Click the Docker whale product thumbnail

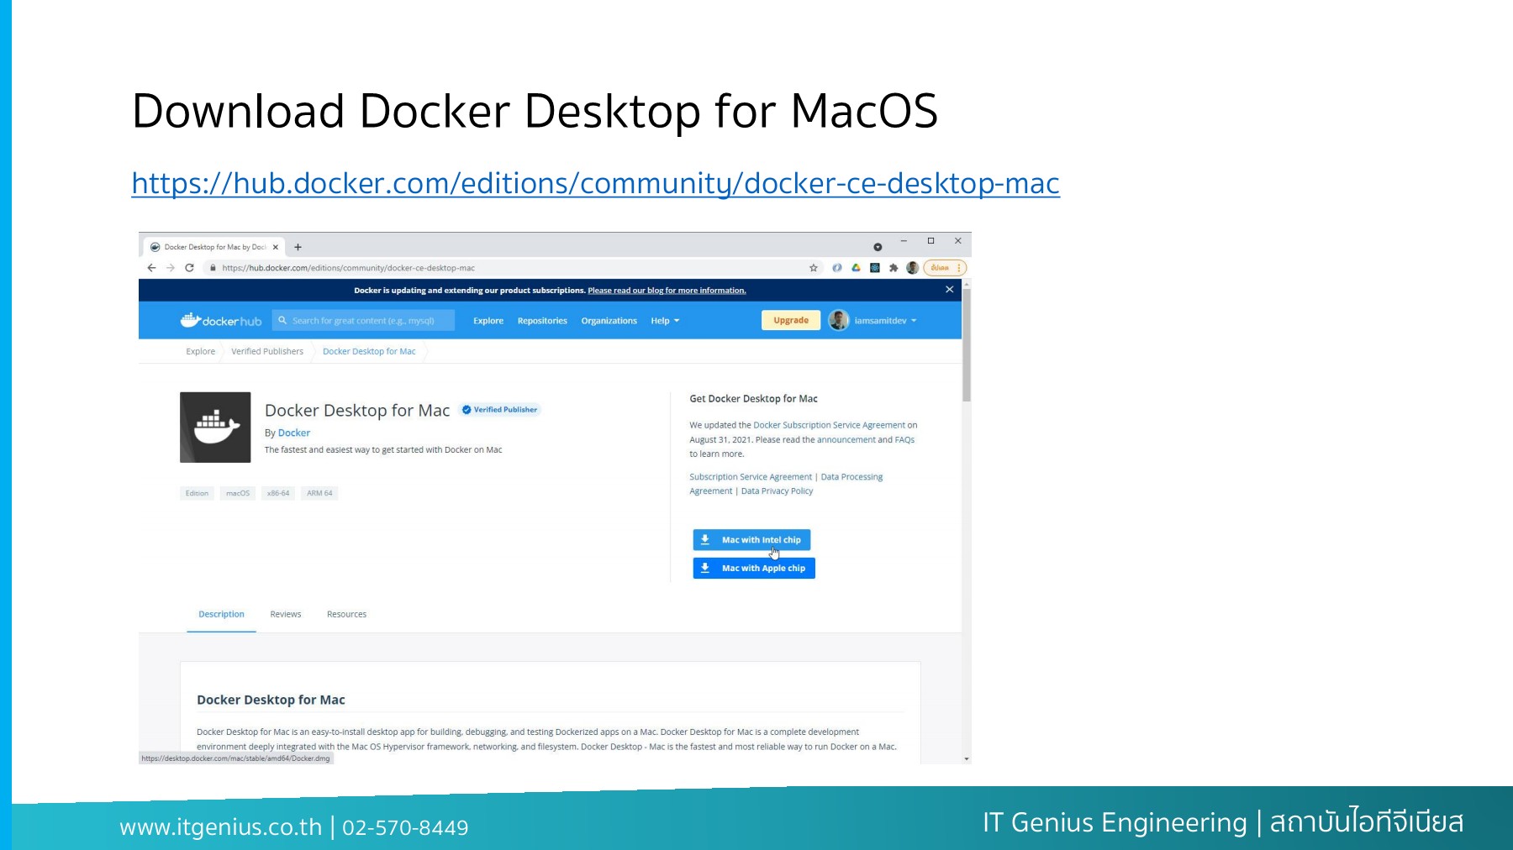tap(215, 428)
